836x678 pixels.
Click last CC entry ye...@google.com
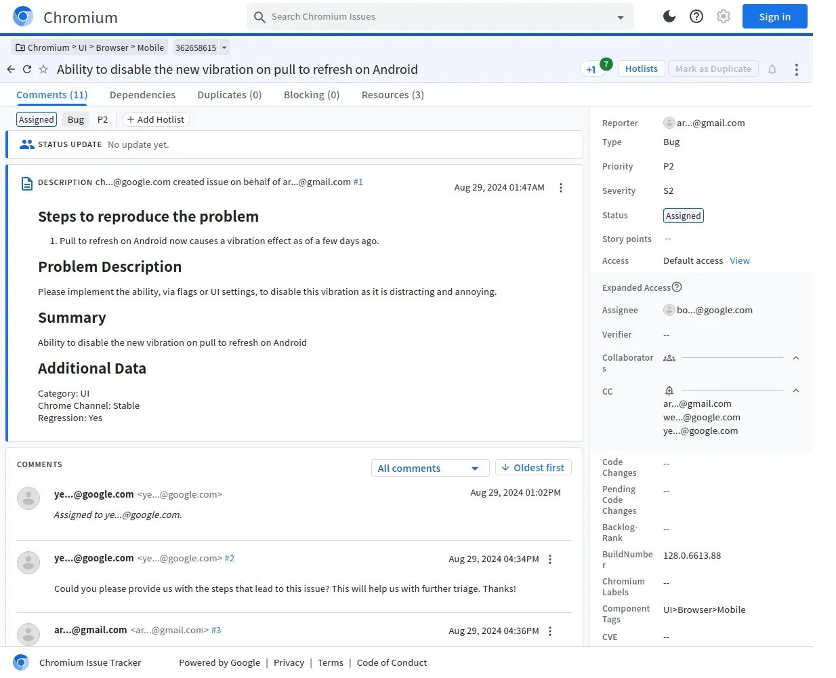701,431
